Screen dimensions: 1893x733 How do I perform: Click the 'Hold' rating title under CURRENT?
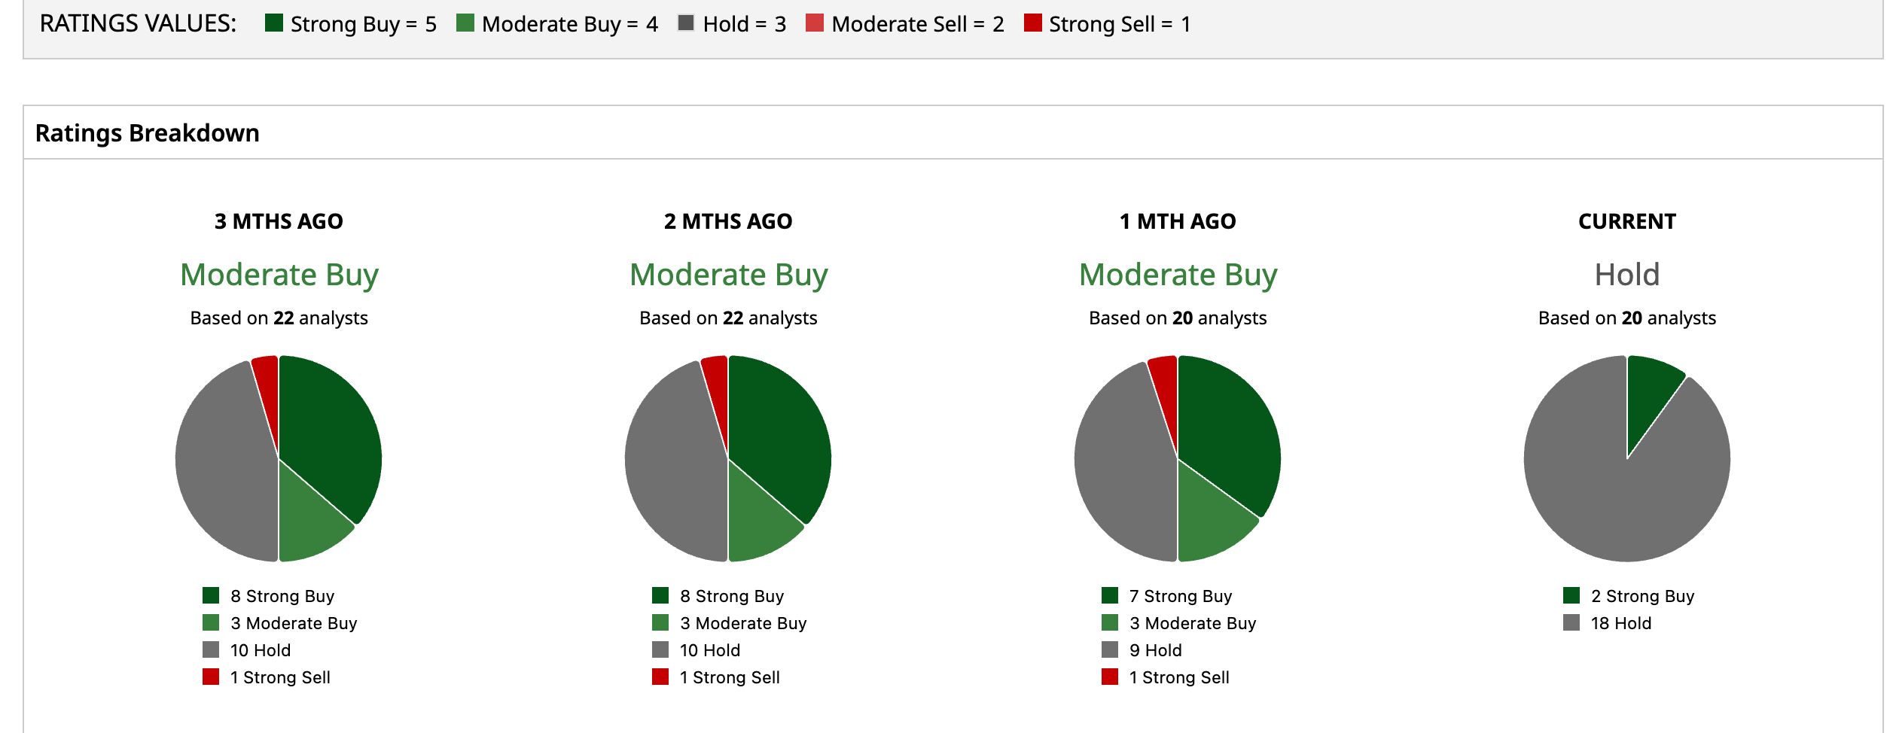tap(1627, 275)
